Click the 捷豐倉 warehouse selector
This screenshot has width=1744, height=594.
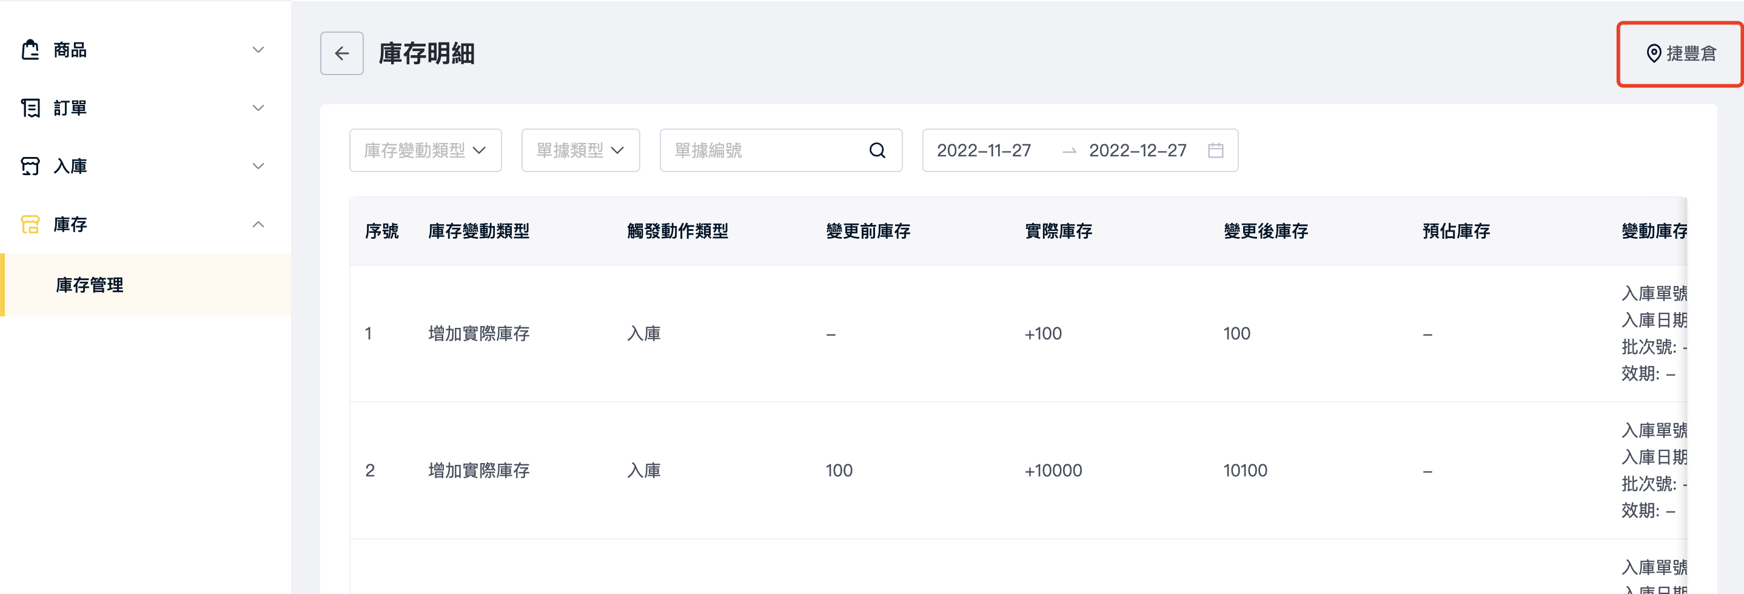[1680, 53]
